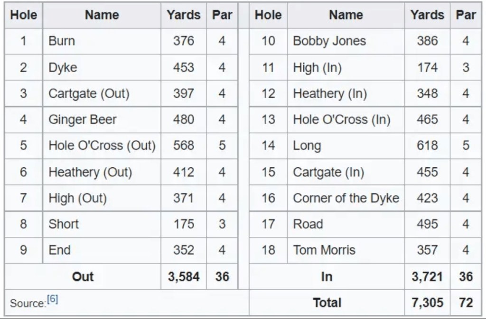
Task: Click the "Bobby Jones" hole name
Action: (x=329, y=41)
